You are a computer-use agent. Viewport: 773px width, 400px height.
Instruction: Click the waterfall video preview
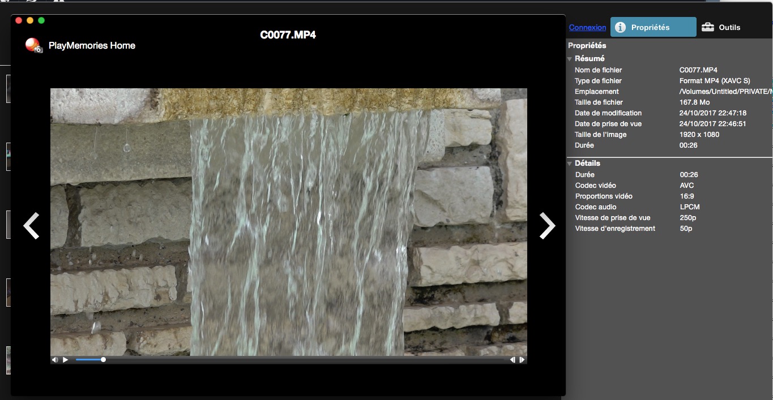pos(289,221)
